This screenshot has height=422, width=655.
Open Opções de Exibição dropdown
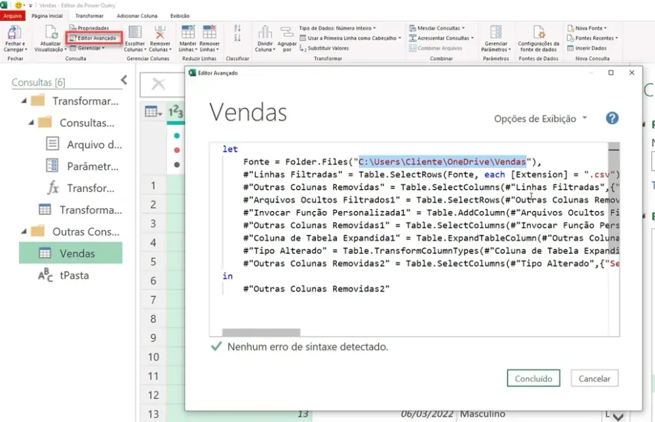coord(540,119)
